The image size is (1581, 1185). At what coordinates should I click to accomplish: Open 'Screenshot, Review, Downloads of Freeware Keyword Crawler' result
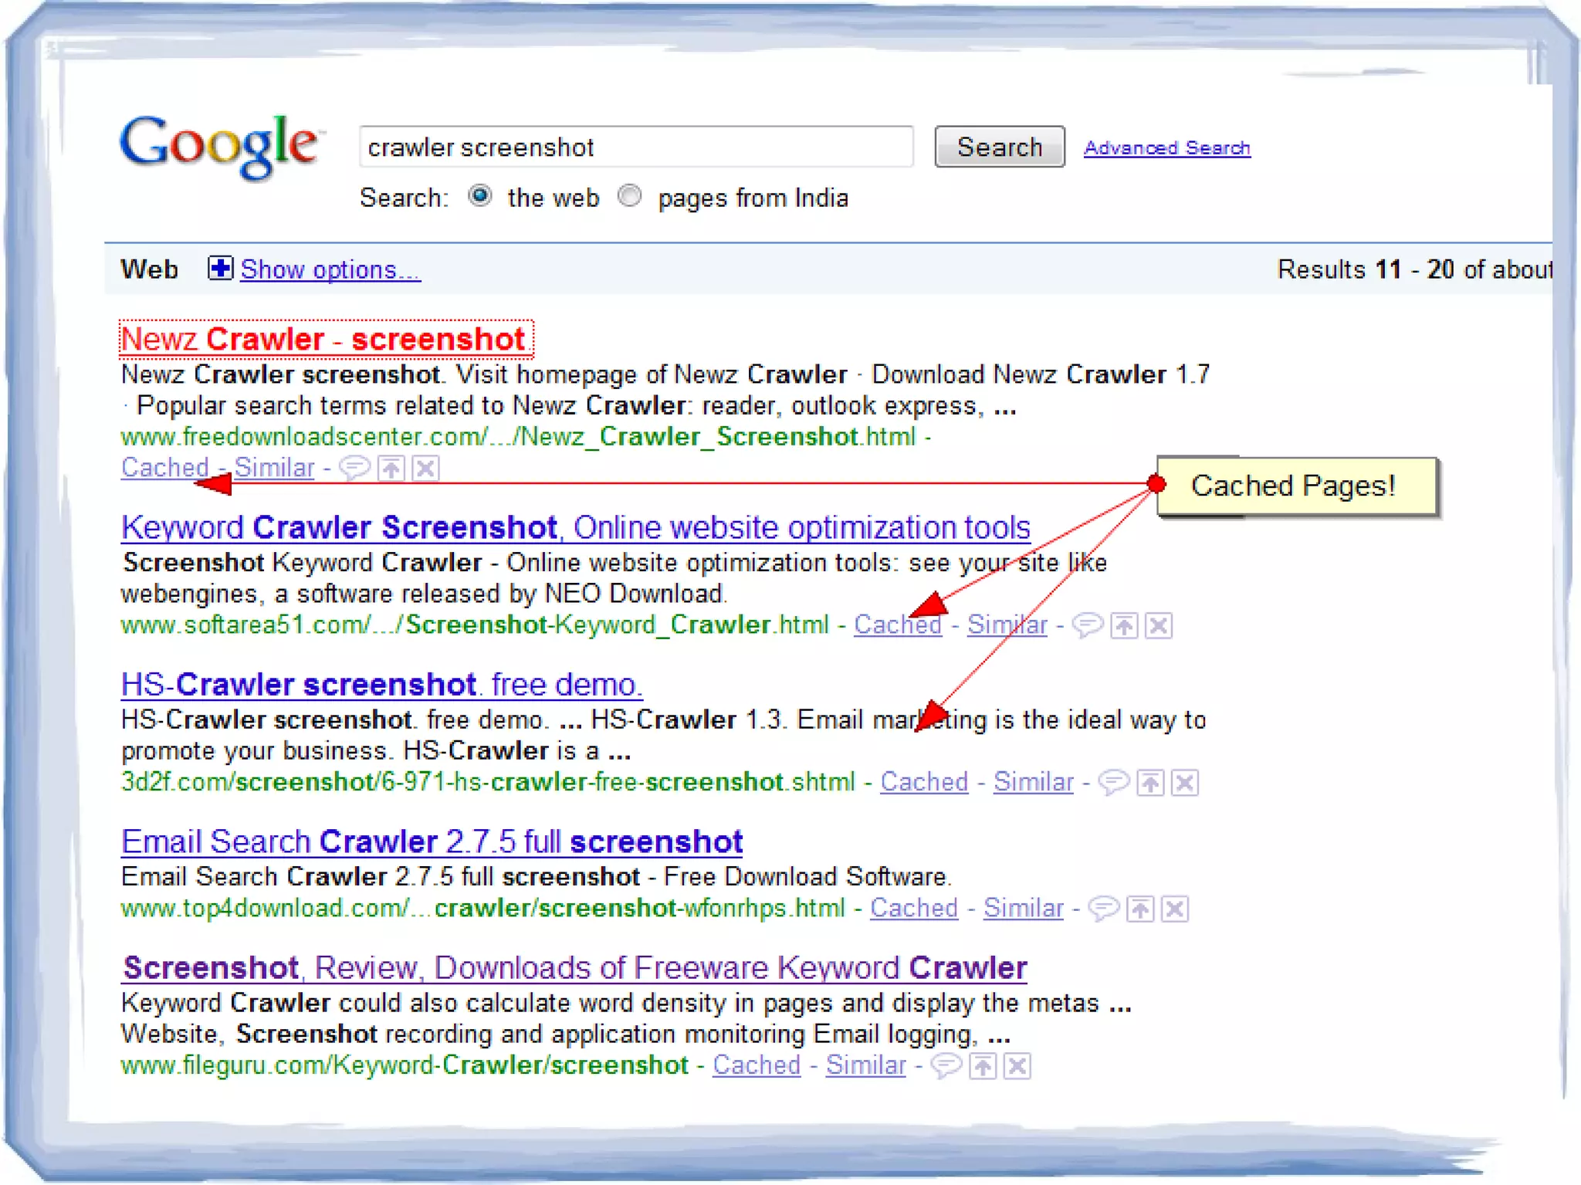coord(574,967)
